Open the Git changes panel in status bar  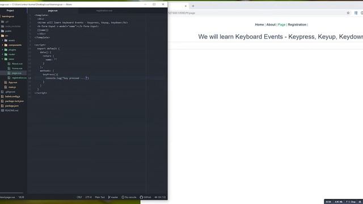tap(160, 197)
